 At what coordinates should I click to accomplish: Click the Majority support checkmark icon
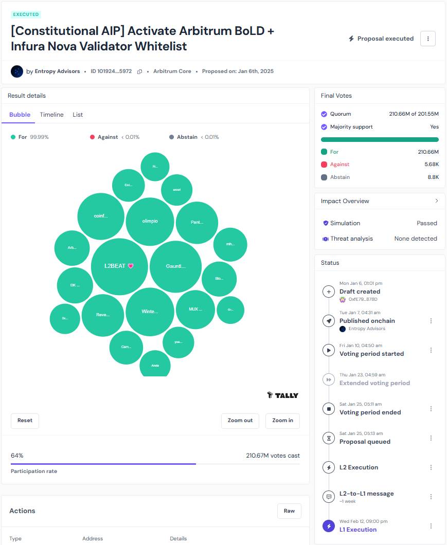[x=324, y=127]
